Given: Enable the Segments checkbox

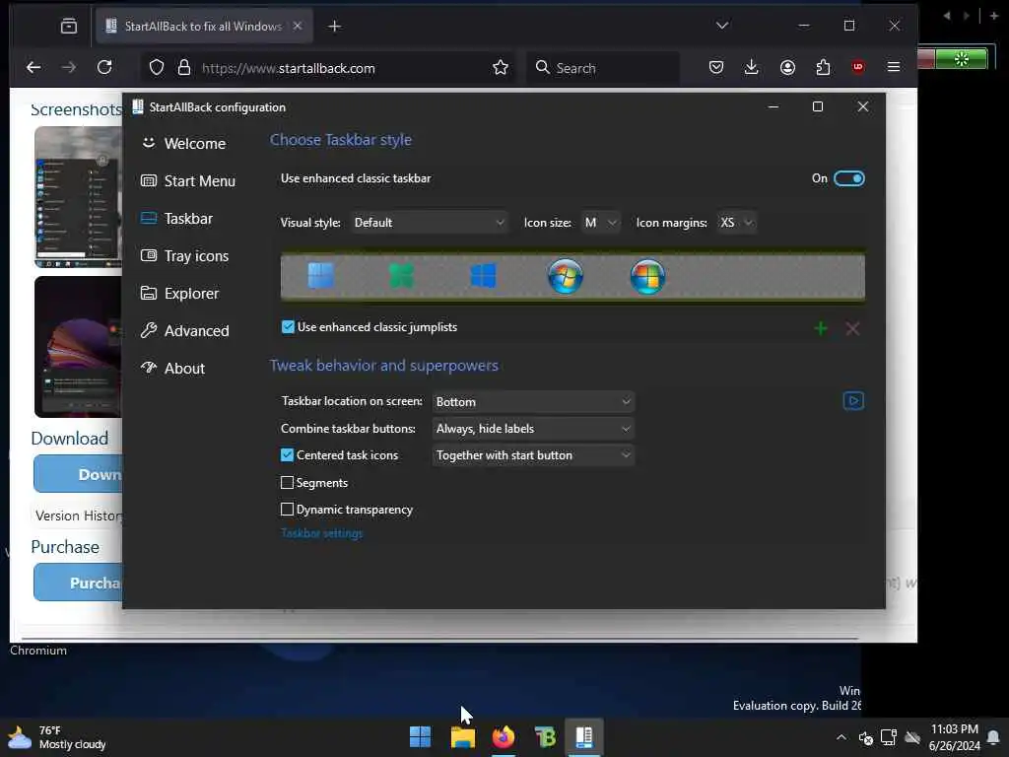Looking at the screenshot, I should (x=287, y=483).
